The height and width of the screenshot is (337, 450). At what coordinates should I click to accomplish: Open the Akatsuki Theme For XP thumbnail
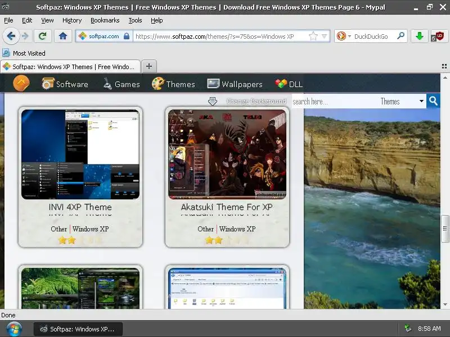(x=227, y=154)
